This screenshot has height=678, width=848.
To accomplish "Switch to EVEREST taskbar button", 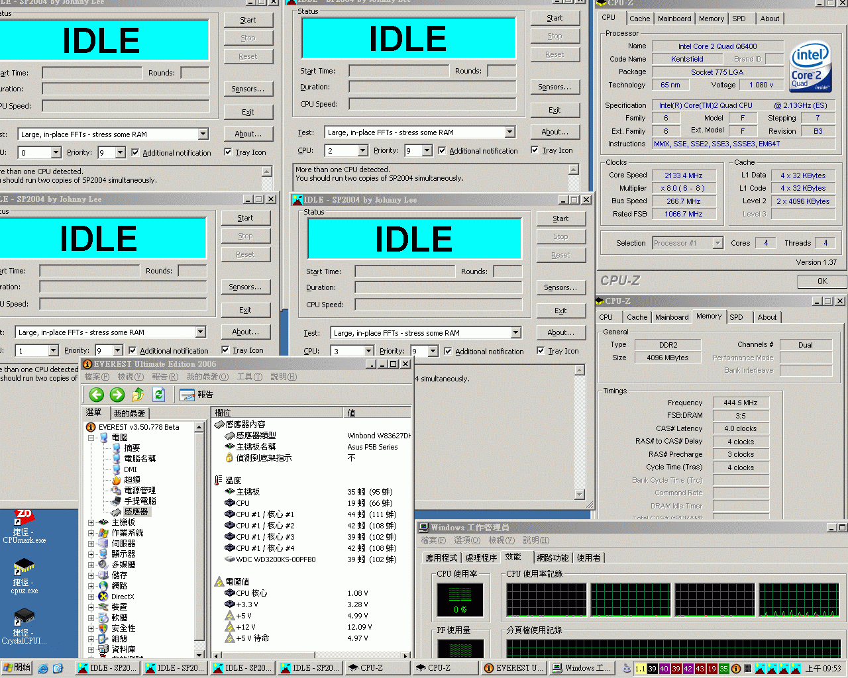I will (513, 668).
